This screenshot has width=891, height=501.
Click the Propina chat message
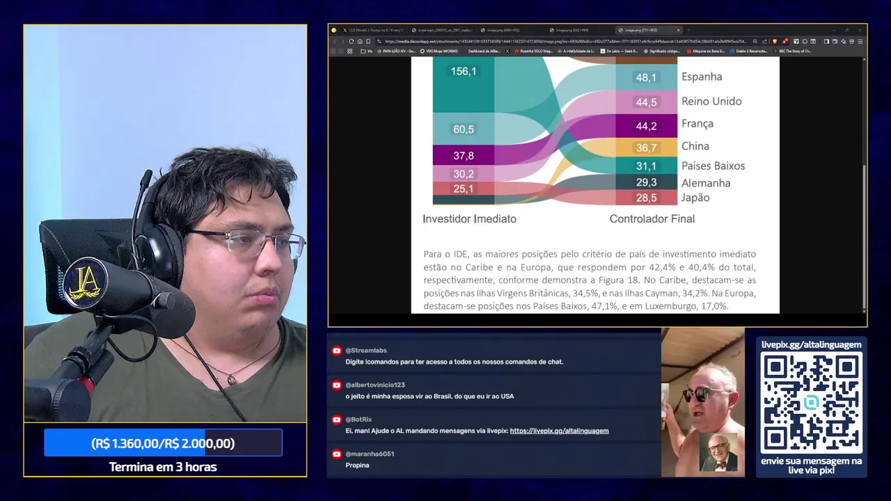click(357, 465)
